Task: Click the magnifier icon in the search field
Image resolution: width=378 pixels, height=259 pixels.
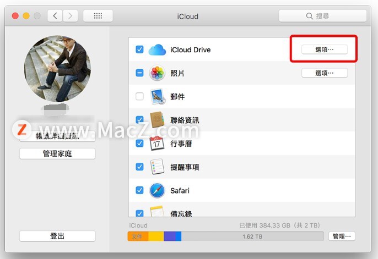Action: pos(309,16)
